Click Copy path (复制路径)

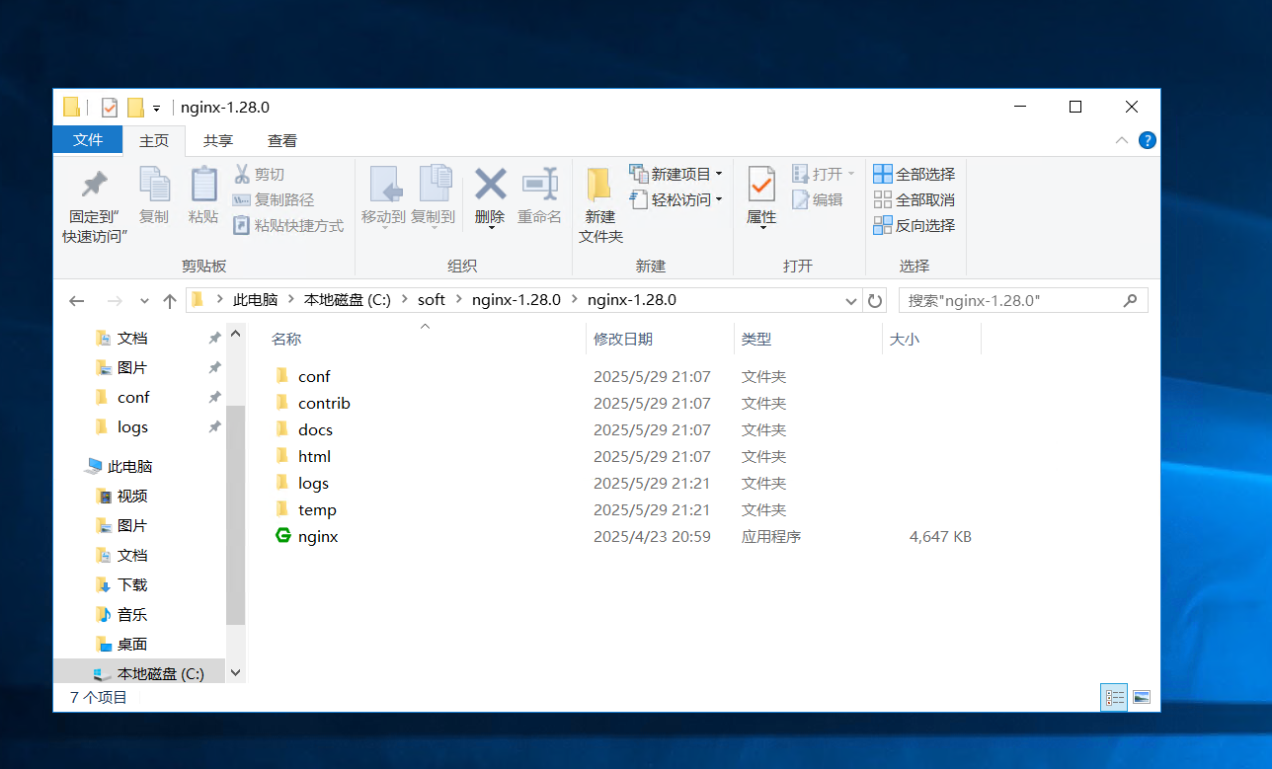(x=273, y=199)
